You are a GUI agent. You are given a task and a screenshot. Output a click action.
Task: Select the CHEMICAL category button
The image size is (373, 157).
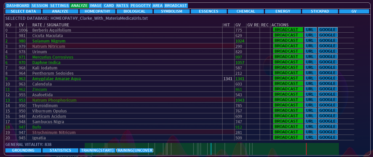tap(246, 11)
